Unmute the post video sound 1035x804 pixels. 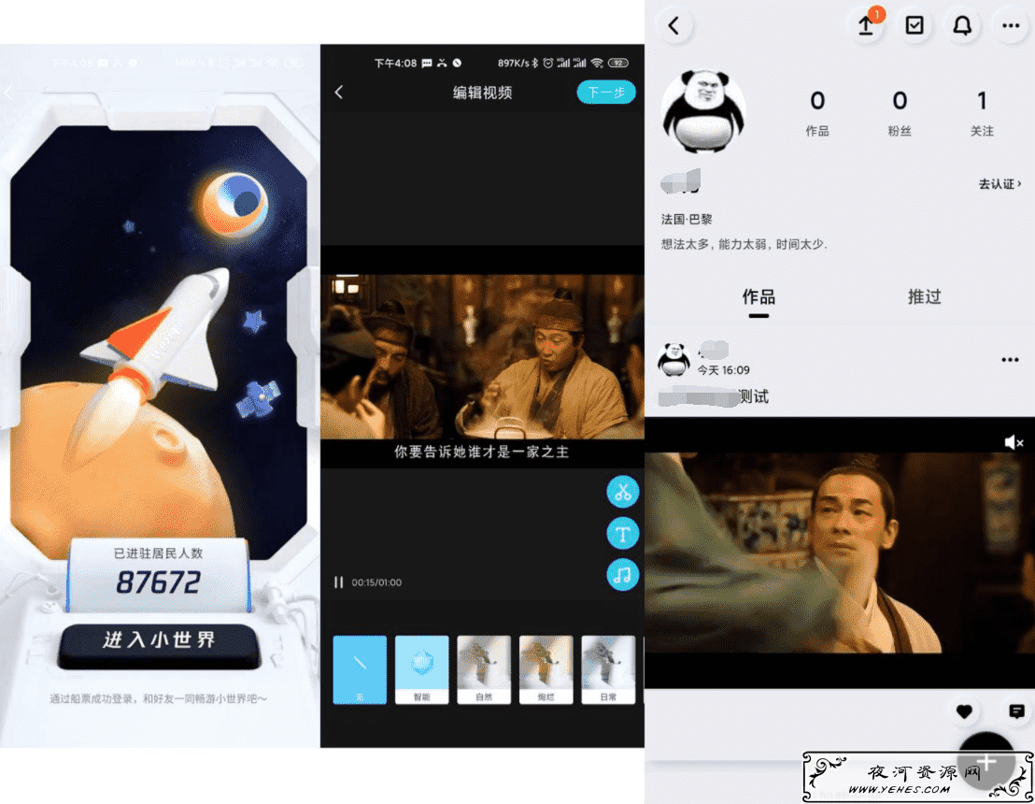click(x=1014, y=442)
